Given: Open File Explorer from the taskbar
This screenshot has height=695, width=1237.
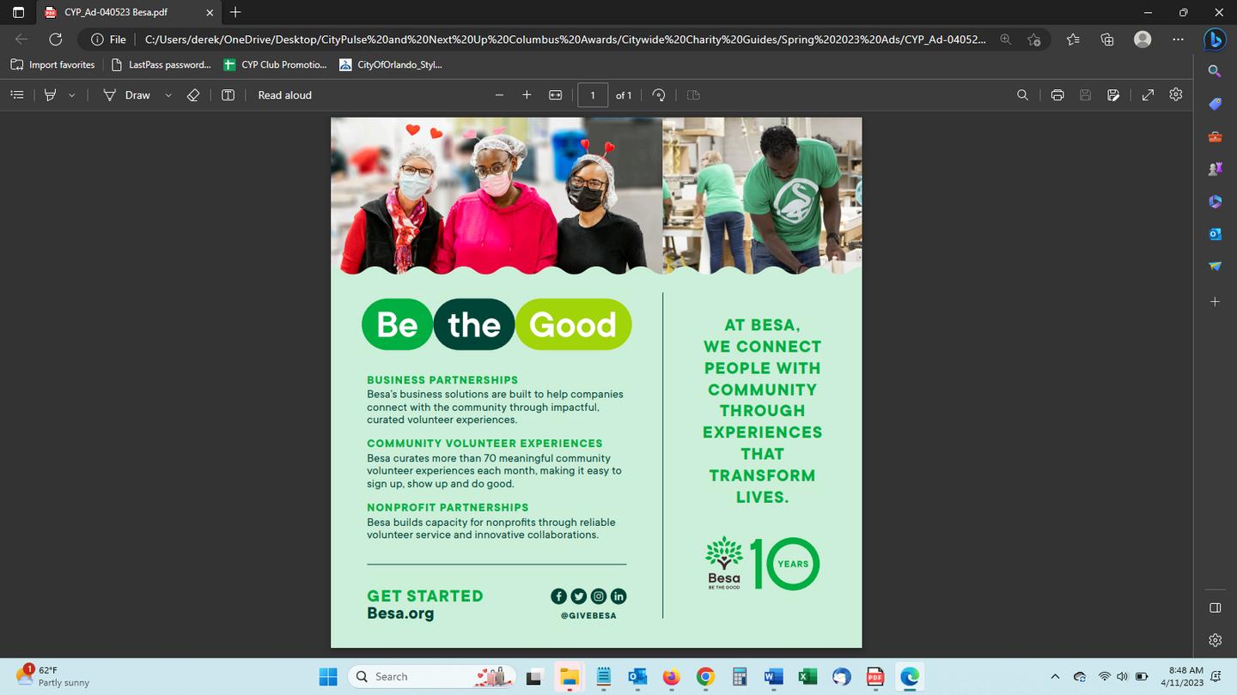Looking at the screenshot, I should (568, 677).
